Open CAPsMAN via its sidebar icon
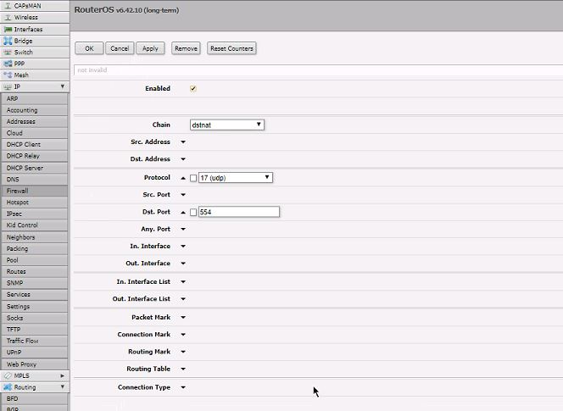The height and width of the screenshot is (411, 563). [8, 6]
